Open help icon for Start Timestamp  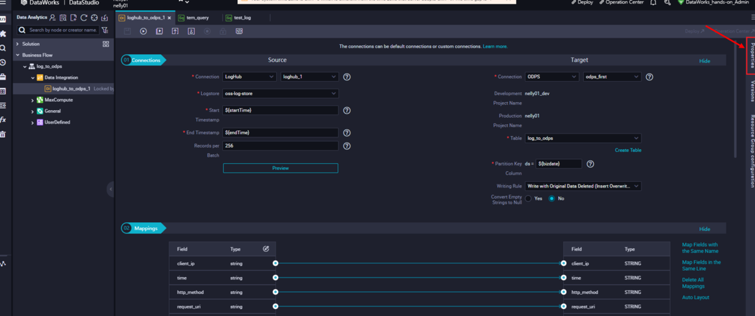click(347, 110)
